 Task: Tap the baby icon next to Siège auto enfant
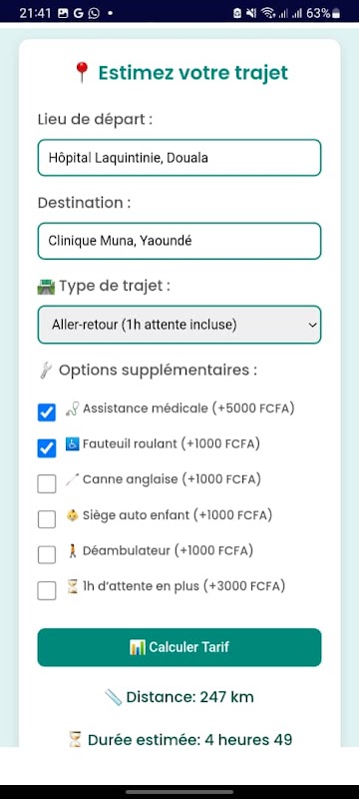point(72,515)
